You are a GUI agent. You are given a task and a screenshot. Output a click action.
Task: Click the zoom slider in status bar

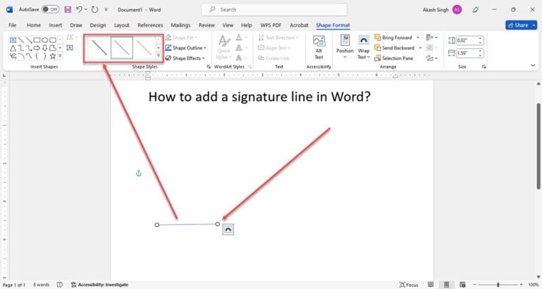point(498,285)
